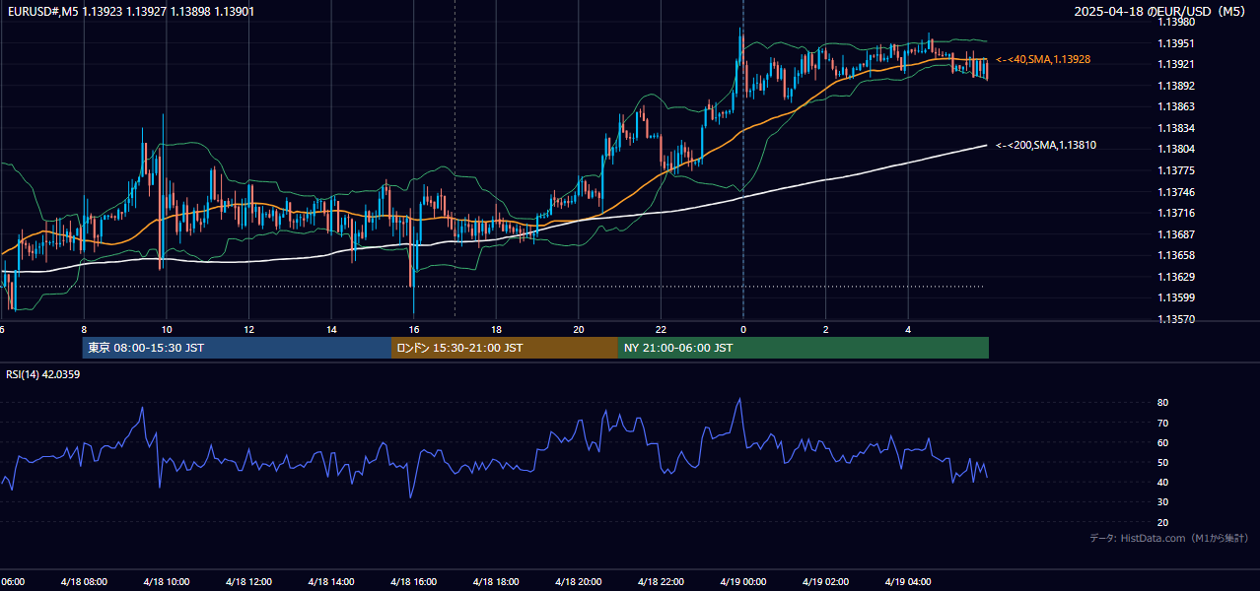Viewport: 1260px width, 591px height.
Task: Click the RSI scale 70 level label
Action: pos(1162,423)
